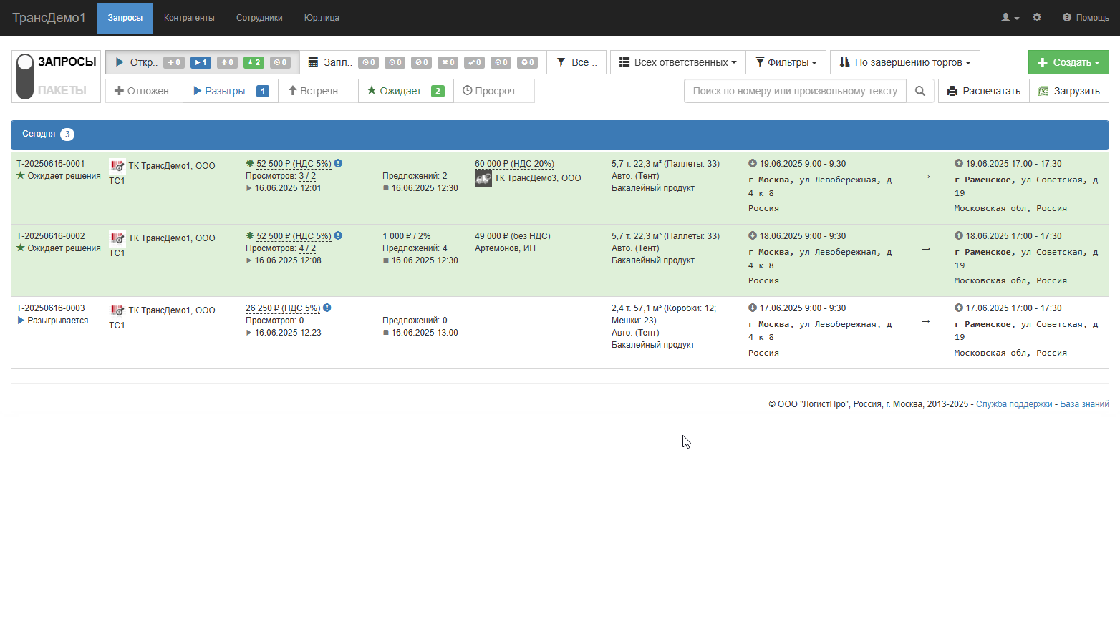
Task: Click the blue play badge showing 1
Action: (x=201, y=62)
